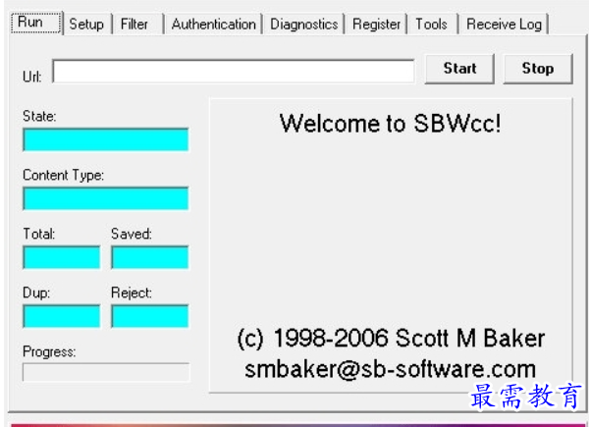Click the 'Welcome to SBWcc!' text

tap(390, 124)
